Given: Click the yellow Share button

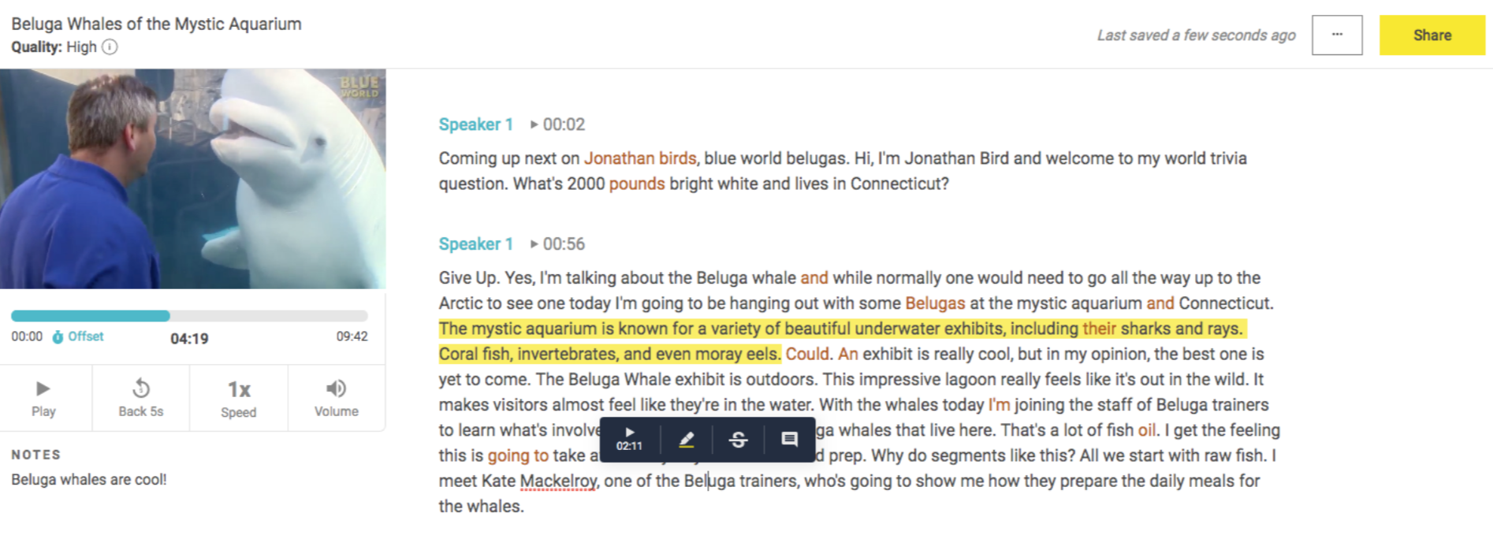Looking at the screenshot, I should click(x=1432, y=35).
